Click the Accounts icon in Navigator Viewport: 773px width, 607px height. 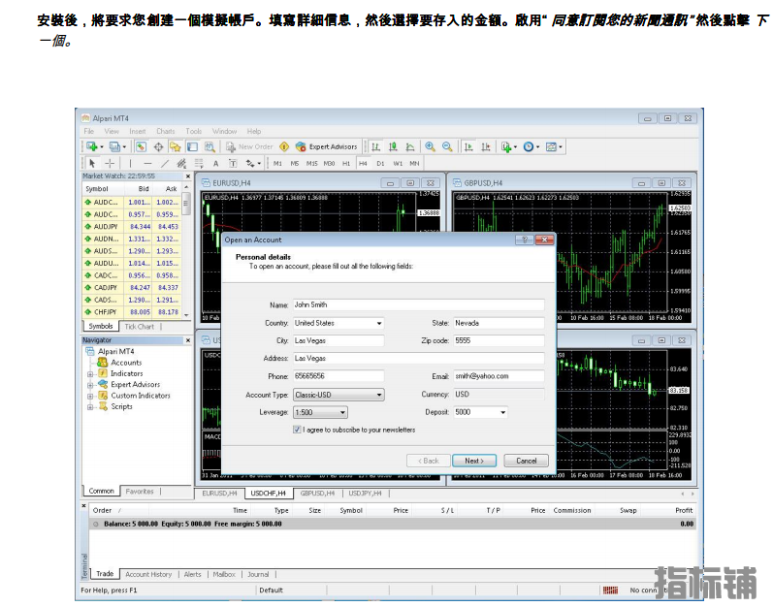pyautogui.click(x=103, y=363)
